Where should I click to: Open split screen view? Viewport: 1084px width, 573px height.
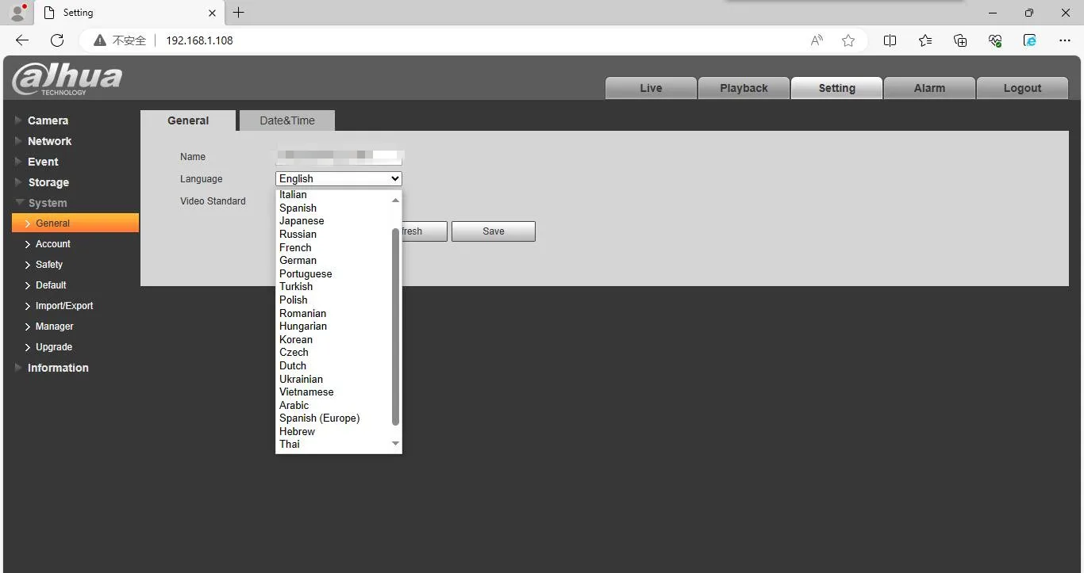890,40
